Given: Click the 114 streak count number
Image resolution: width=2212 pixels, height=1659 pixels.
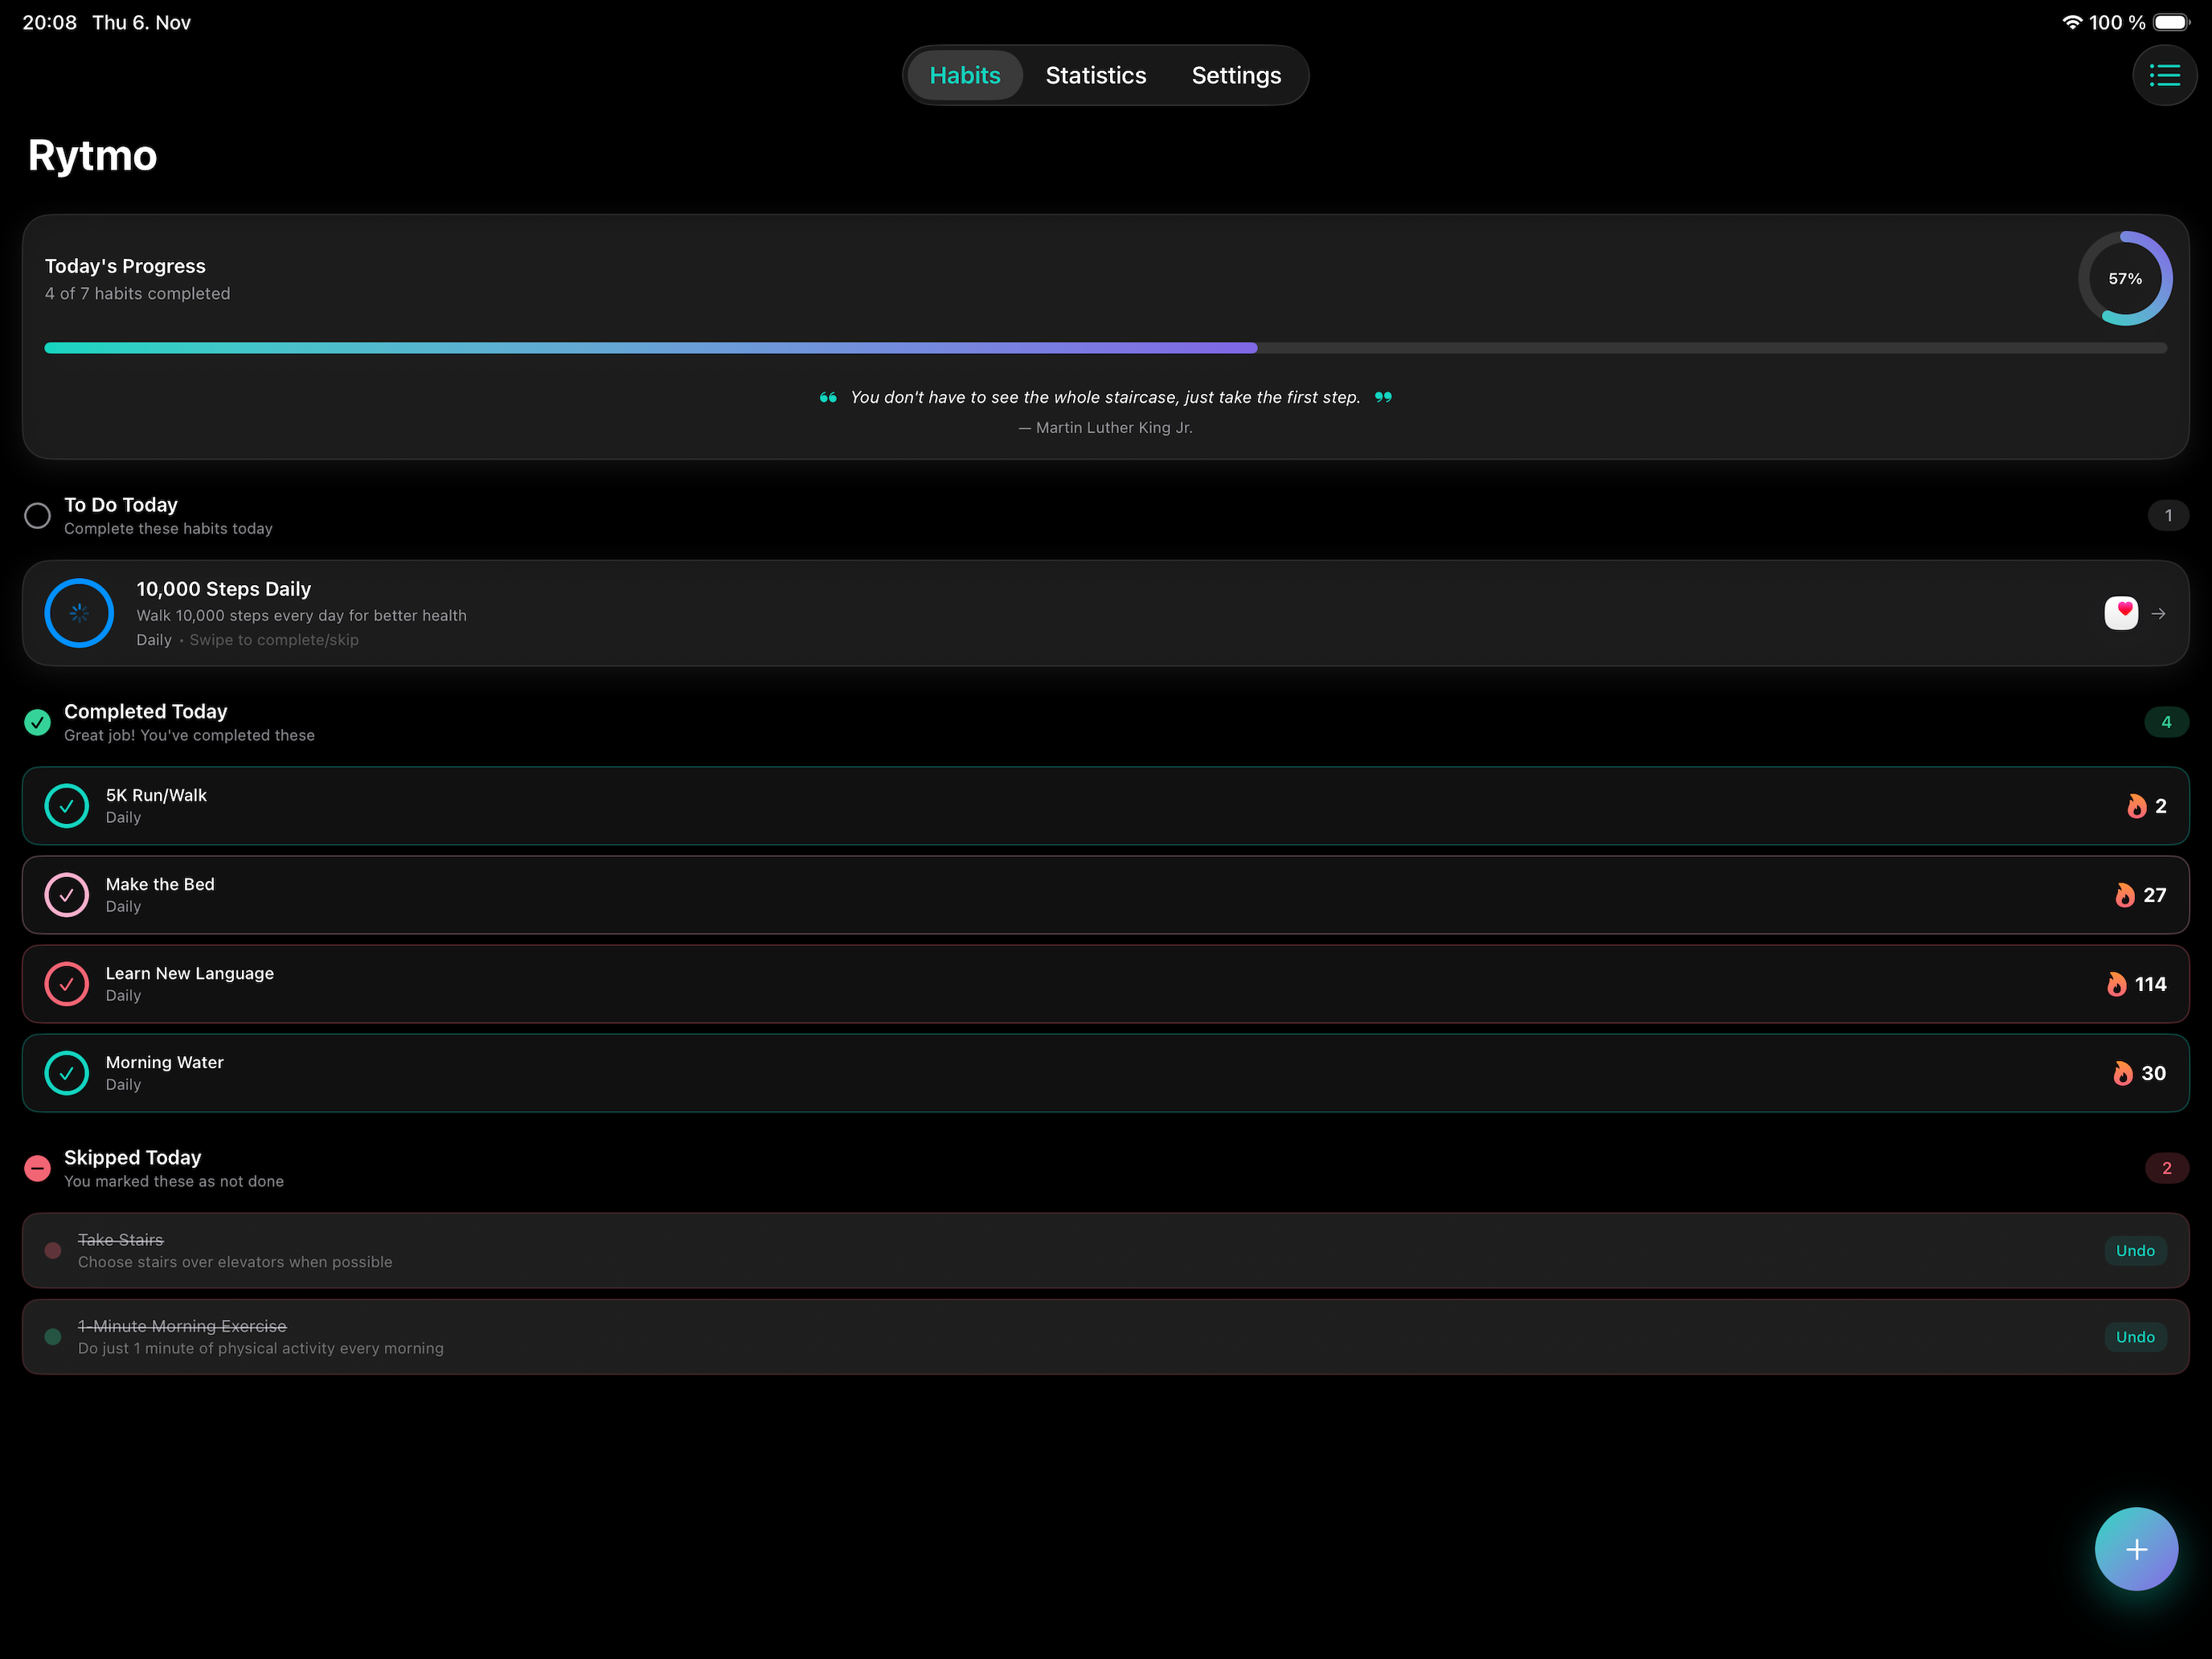Looking at the screenshot, I should pos(2150,984).
